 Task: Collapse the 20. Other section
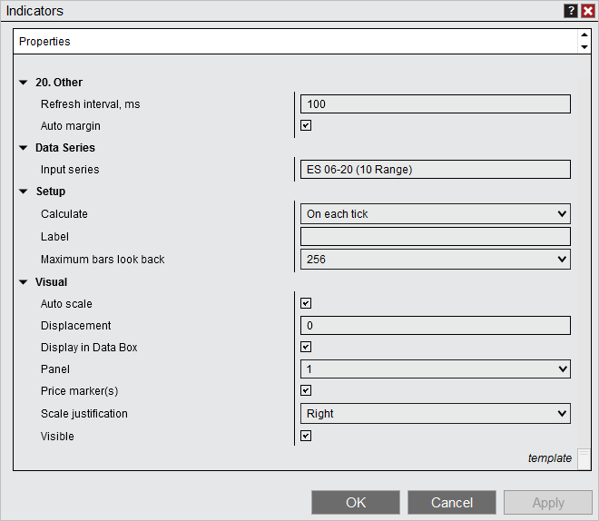(x=24, y=83)
